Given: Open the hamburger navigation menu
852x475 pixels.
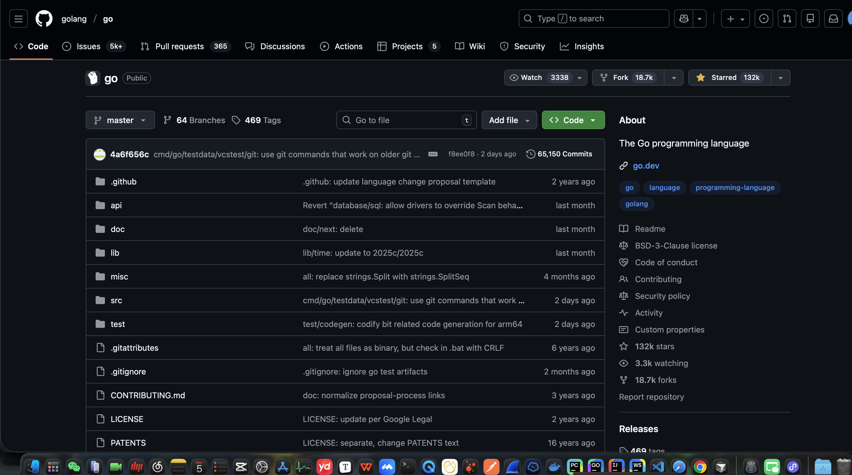Looking at the screenshot, I should [x=19, y=19].
